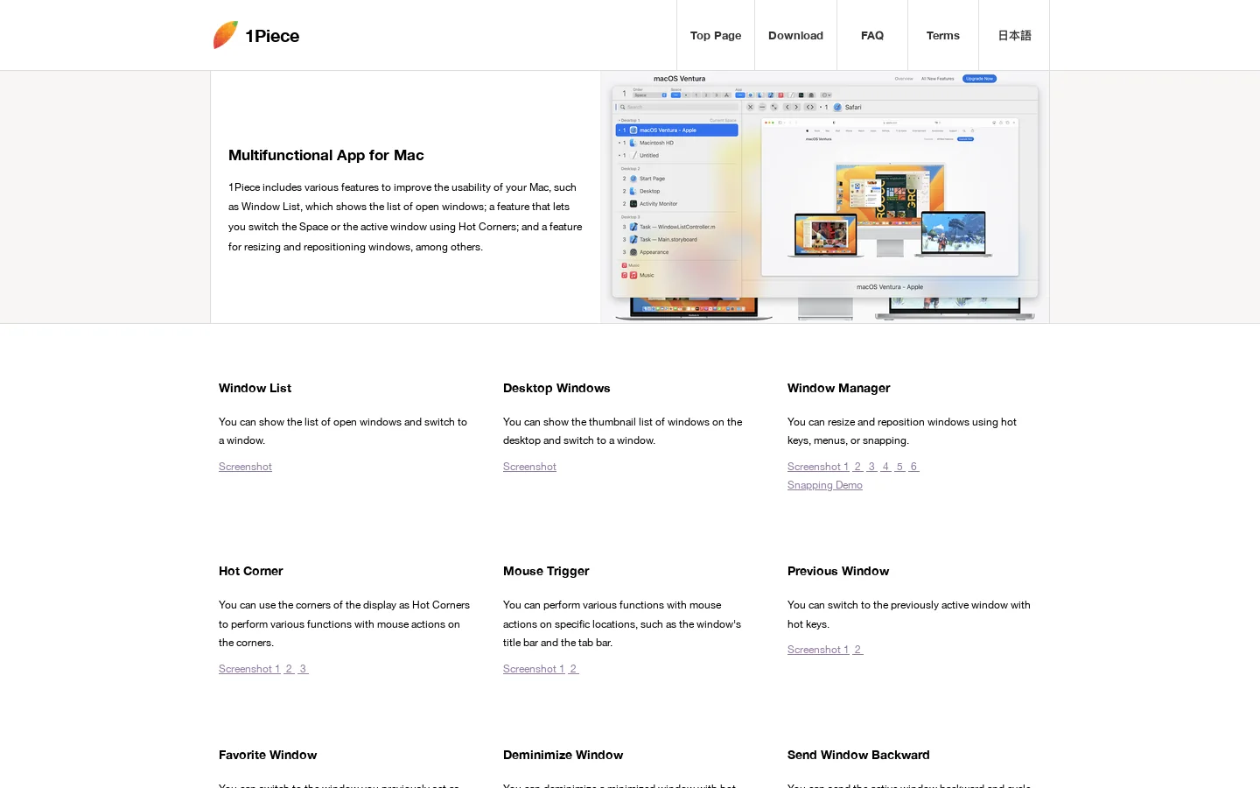The width and height of the screenshot is (1260, 788).
Task: Open the Desktop Windows Screenshot link
Action: click(529, 467)
